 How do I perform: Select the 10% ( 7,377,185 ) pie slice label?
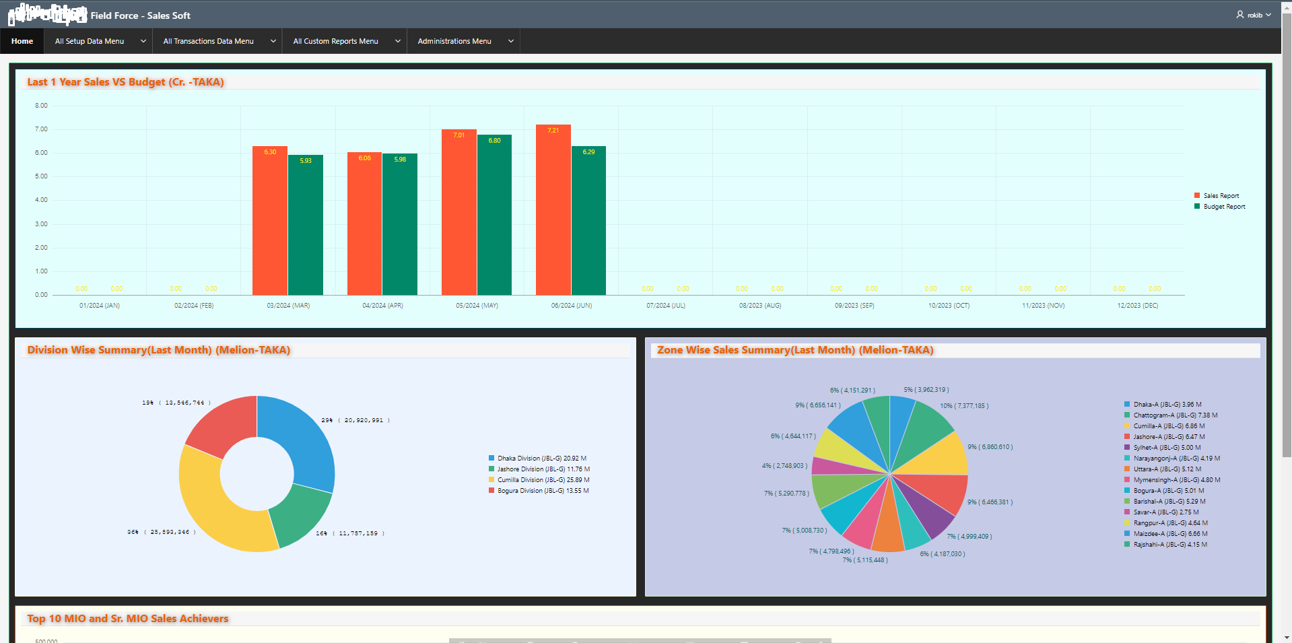(x=964, y=406)
